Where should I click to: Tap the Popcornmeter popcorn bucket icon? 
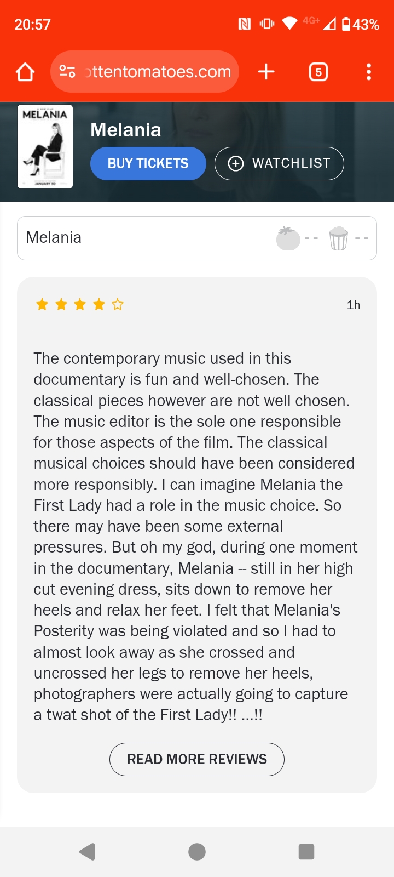(x=339, y=238)
